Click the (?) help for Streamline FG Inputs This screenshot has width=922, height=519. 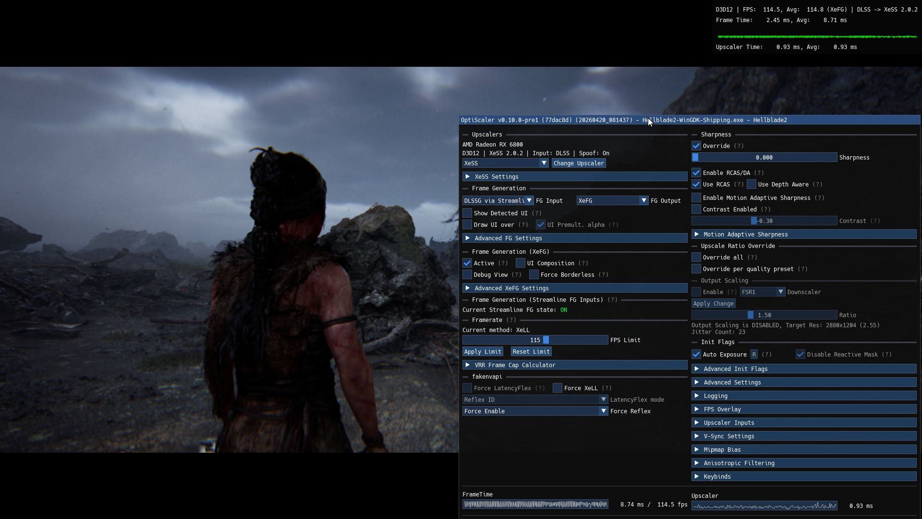tap(612, 300)
